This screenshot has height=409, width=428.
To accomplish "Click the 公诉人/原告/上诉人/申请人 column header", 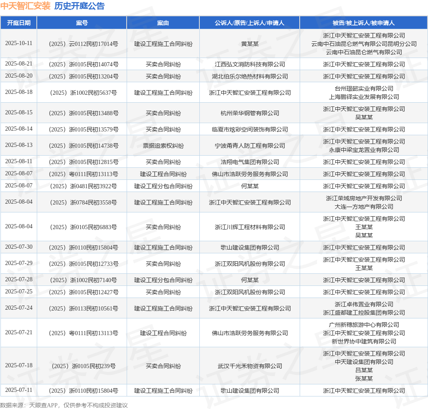I will pos(250,23).
